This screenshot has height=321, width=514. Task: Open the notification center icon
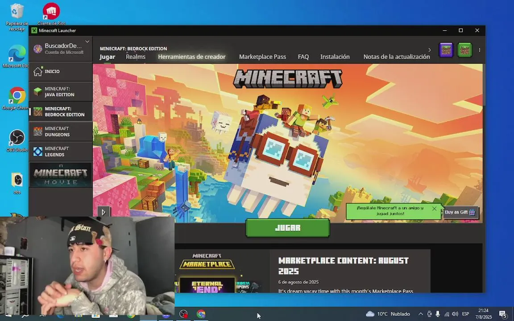pos(503,314)
